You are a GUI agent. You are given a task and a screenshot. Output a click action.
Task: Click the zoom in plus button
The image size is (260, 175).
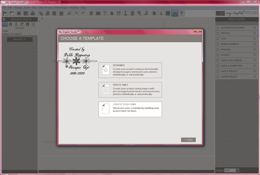click(x=242, y=170)
